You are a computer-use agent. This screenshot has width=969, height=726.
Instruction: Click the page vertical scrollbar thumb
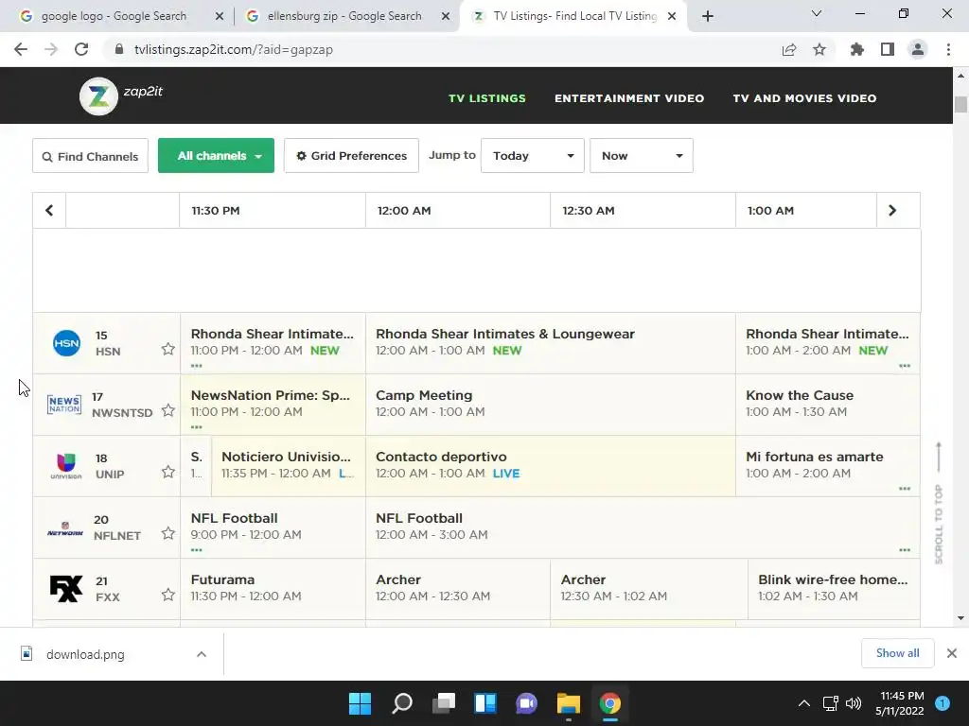(x=960, y=104)
